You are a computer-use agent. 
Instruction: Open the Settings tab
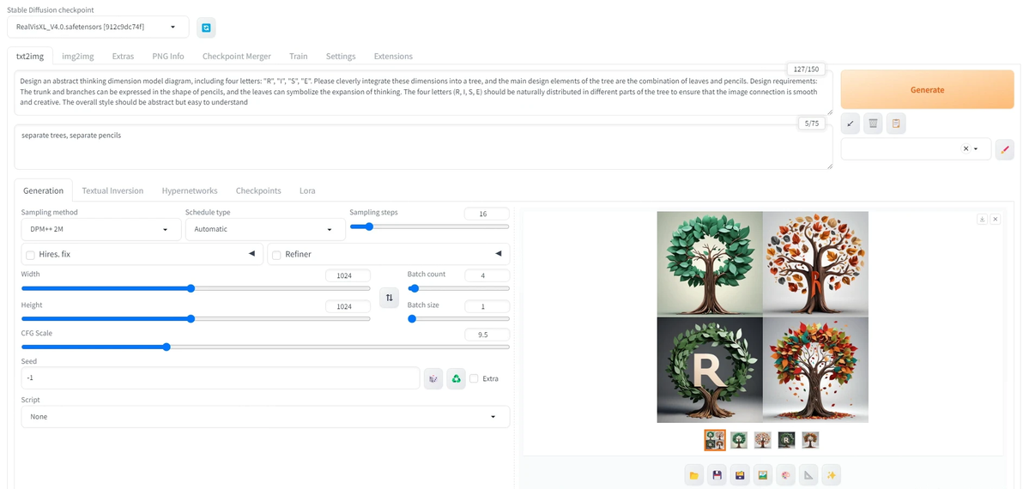(341, 56)
